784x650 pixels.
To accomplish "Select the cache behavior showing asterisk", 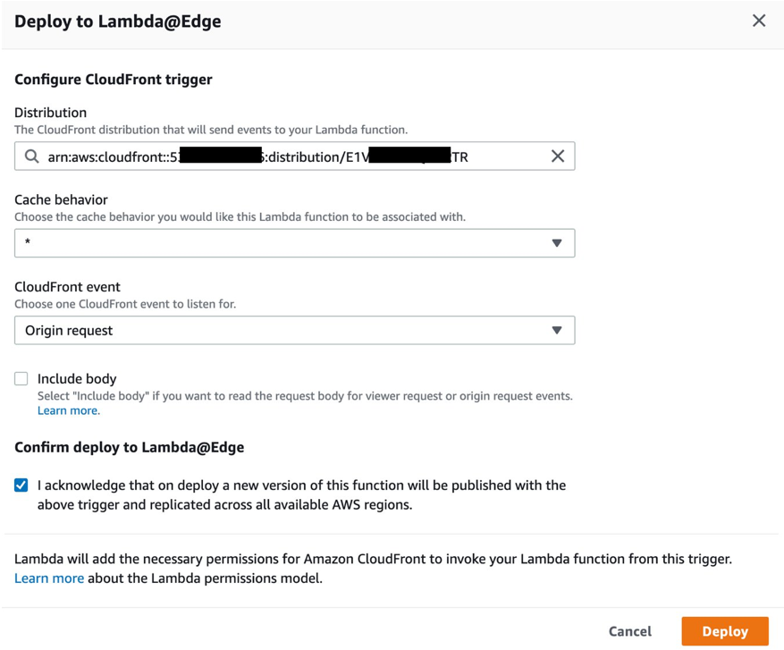I will pos(295,242).
